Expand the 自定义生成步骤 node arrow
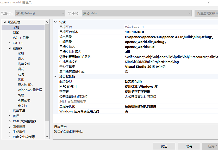218x150 pixels. tap(10, 137)
